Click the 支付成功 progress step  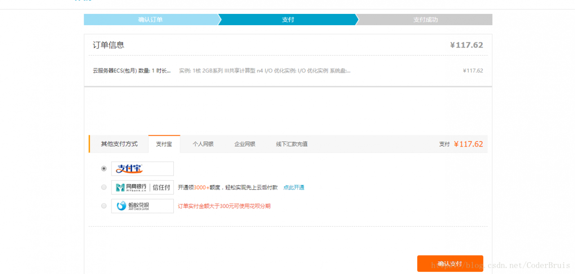click(x=425, y=20)
